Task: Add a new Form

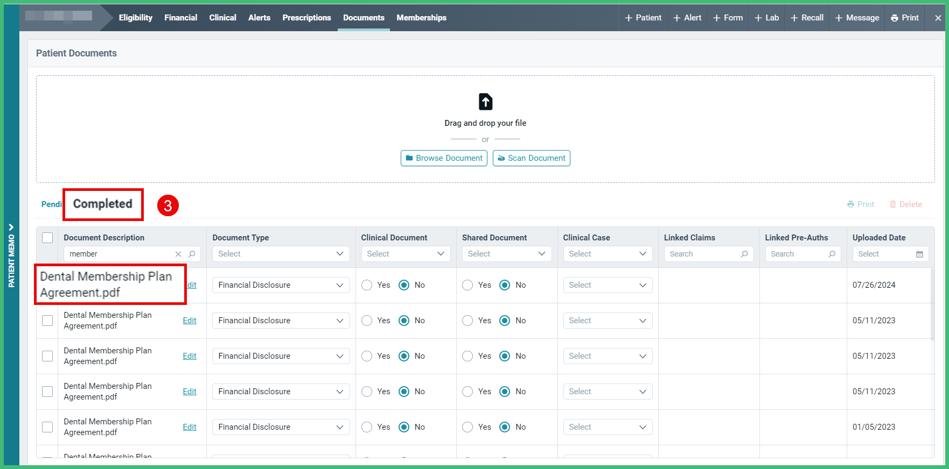Action: (x=728, y=18)
